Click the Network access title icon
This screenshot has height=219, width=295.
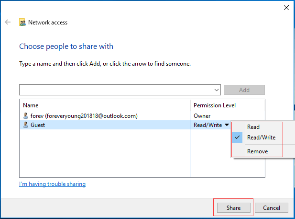[22, 22]
